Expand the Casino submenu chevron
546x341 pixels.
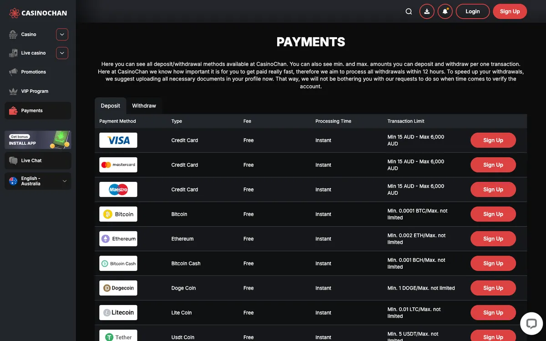(62, 35)
